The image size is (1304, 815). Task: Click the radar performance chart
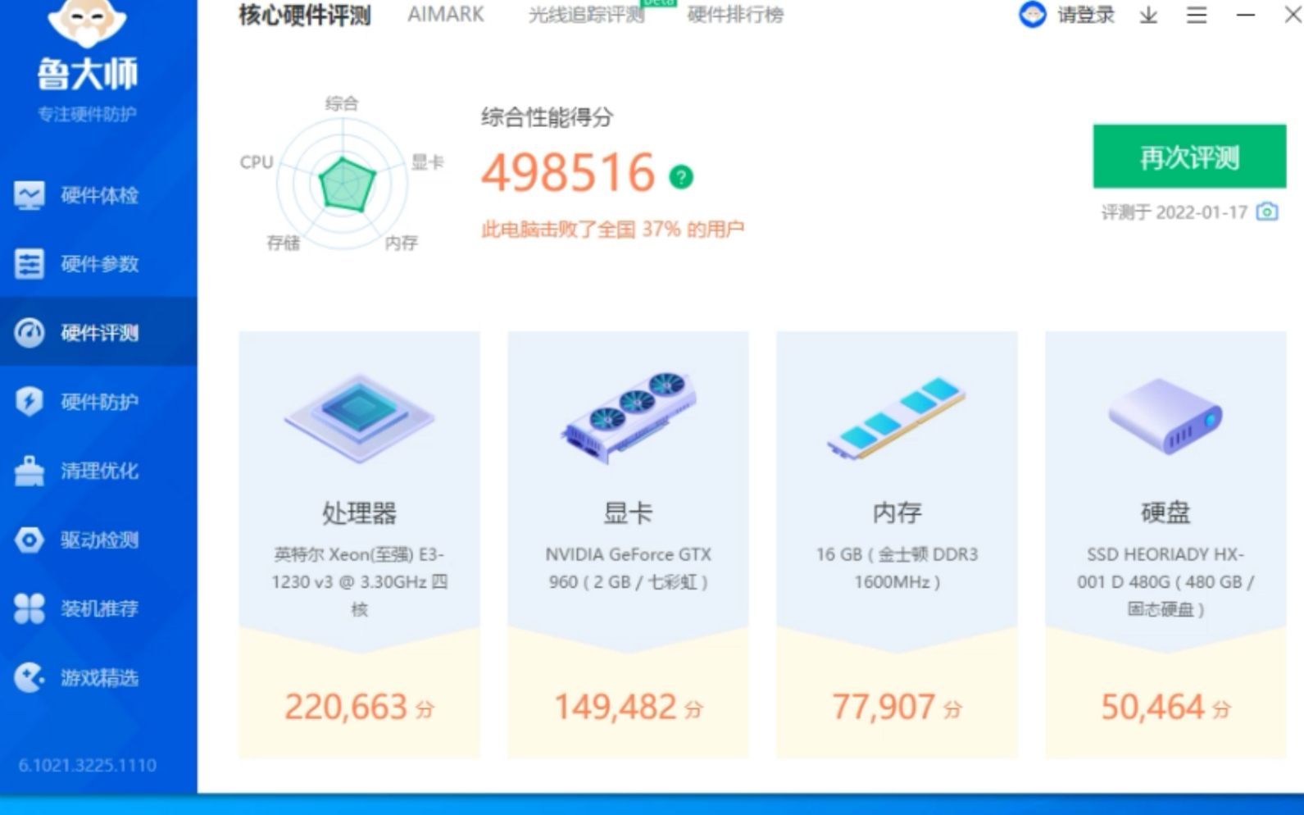pos(343,184)
